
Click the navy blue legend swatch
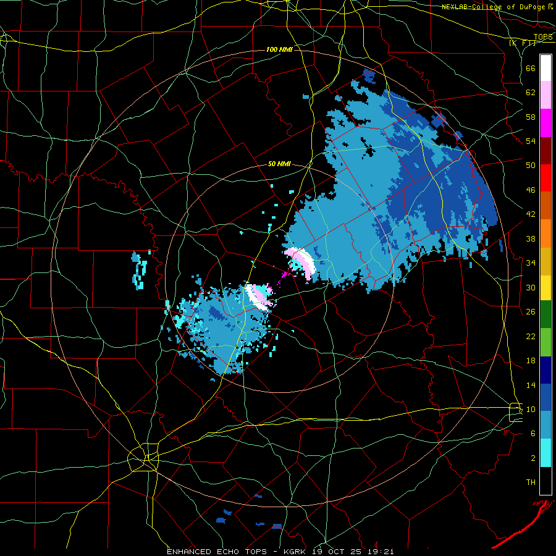click(545, 370)
